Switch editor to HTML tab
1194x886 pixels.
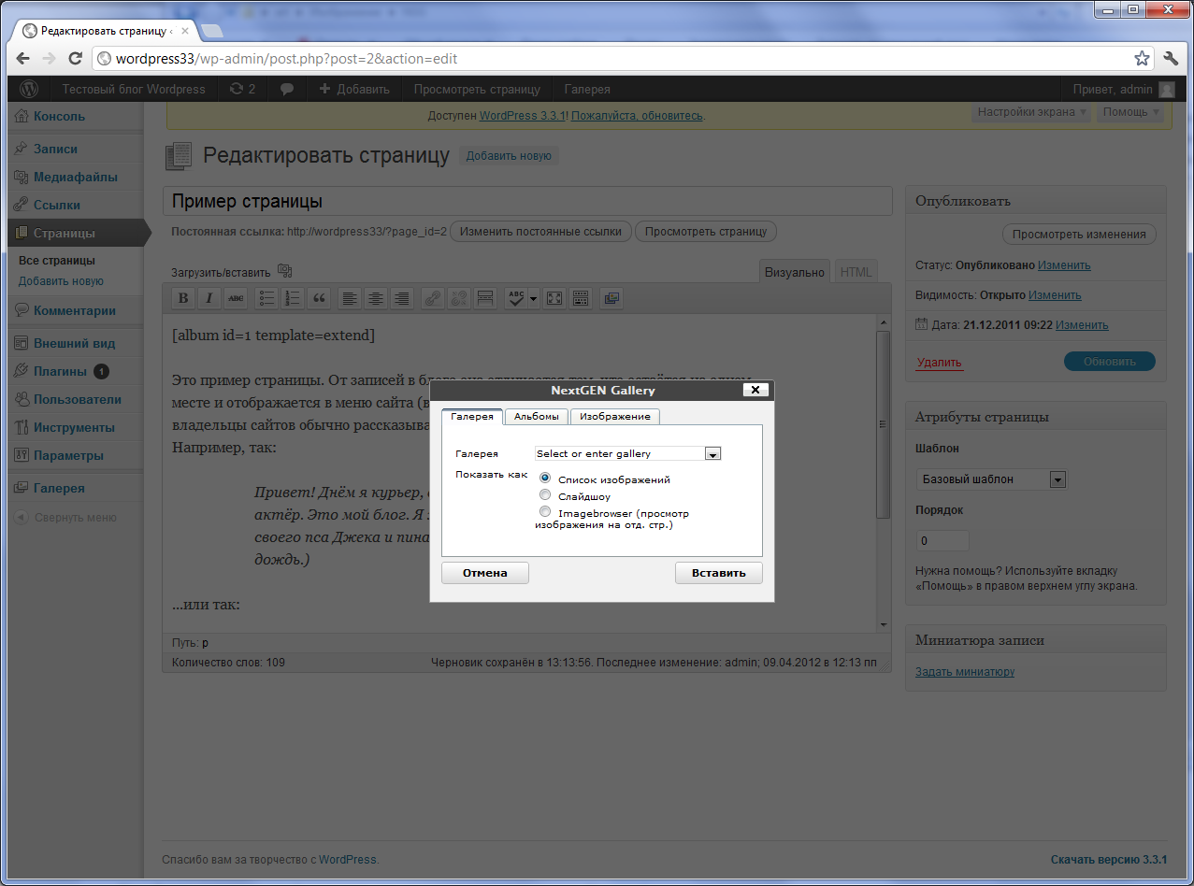(x=856, y=272)
